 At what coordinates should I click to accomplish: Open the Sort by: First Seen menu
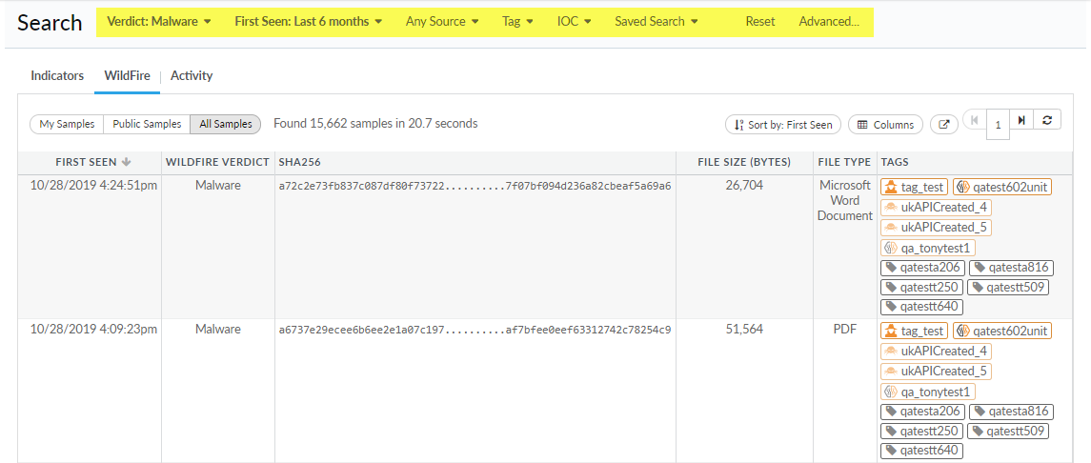tap(783, 125)
